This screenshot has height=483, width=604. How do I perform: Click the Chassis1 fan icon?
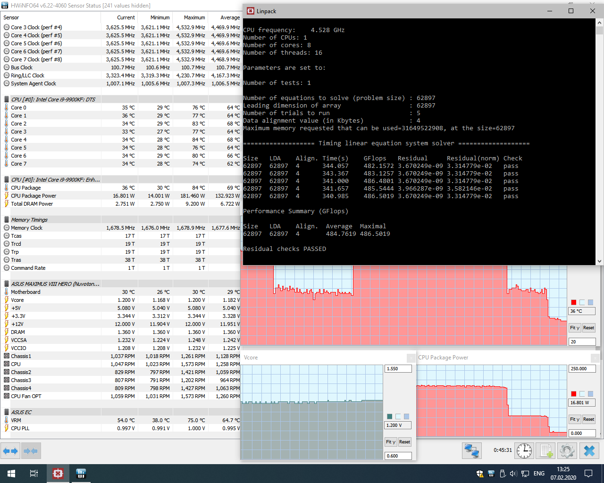click(7, 356)
